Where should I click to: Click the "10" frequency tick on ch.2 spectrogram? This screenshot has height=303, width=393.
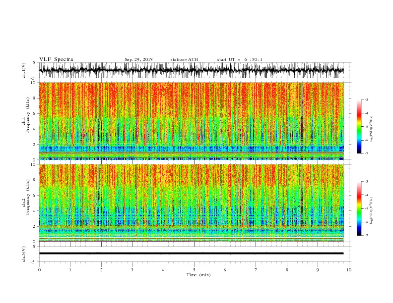(34, 164)
